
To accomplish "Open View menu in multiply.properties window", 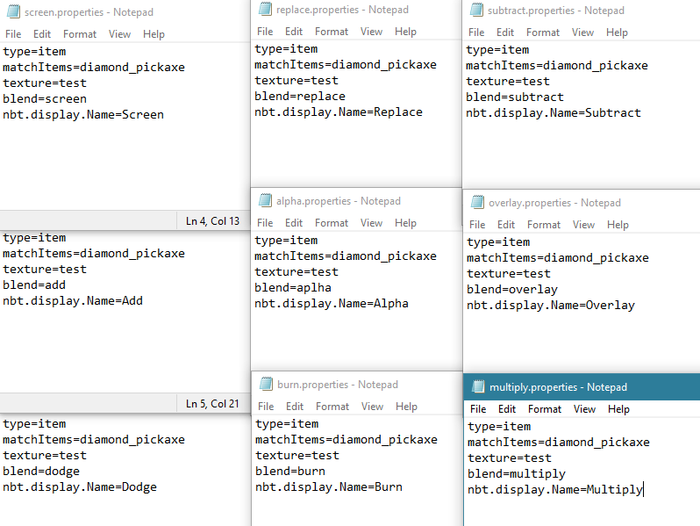I will 585,409.
